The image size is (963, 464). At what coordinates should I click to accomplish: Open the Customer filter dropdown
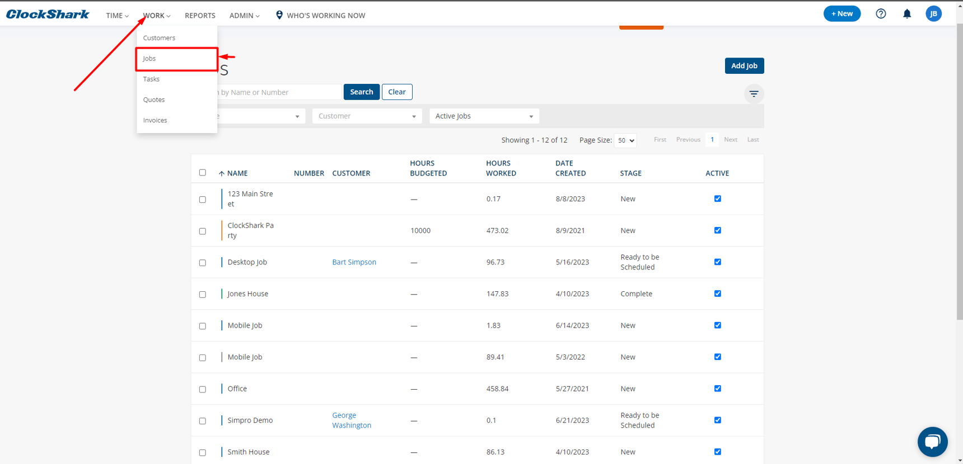(367, 116)
